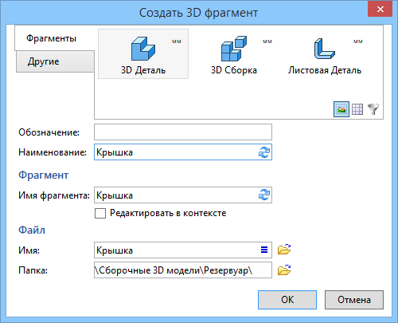Click the Папка path field
Screen dimensions: 398x323
pyautogui.click(x=183, y=270)
